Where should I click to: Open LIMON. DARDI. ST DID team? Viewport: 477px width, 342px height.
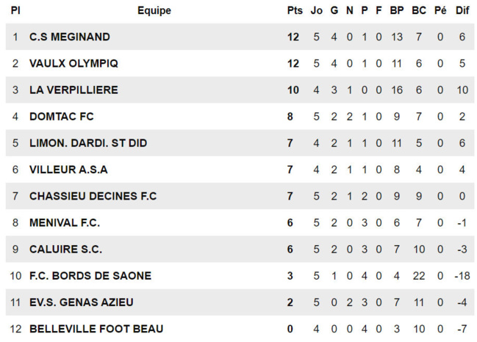point(88,143)
